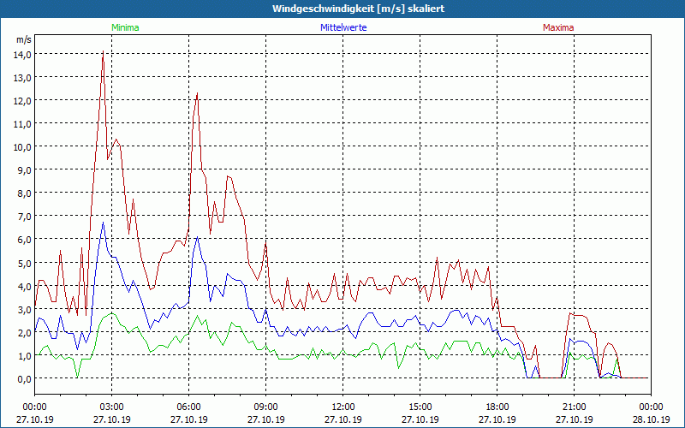The width and height of the screenshot is (685, 428).
Task: Click the blue Mittelwerte peak before 03:00
Action: (x=103, y=223)
